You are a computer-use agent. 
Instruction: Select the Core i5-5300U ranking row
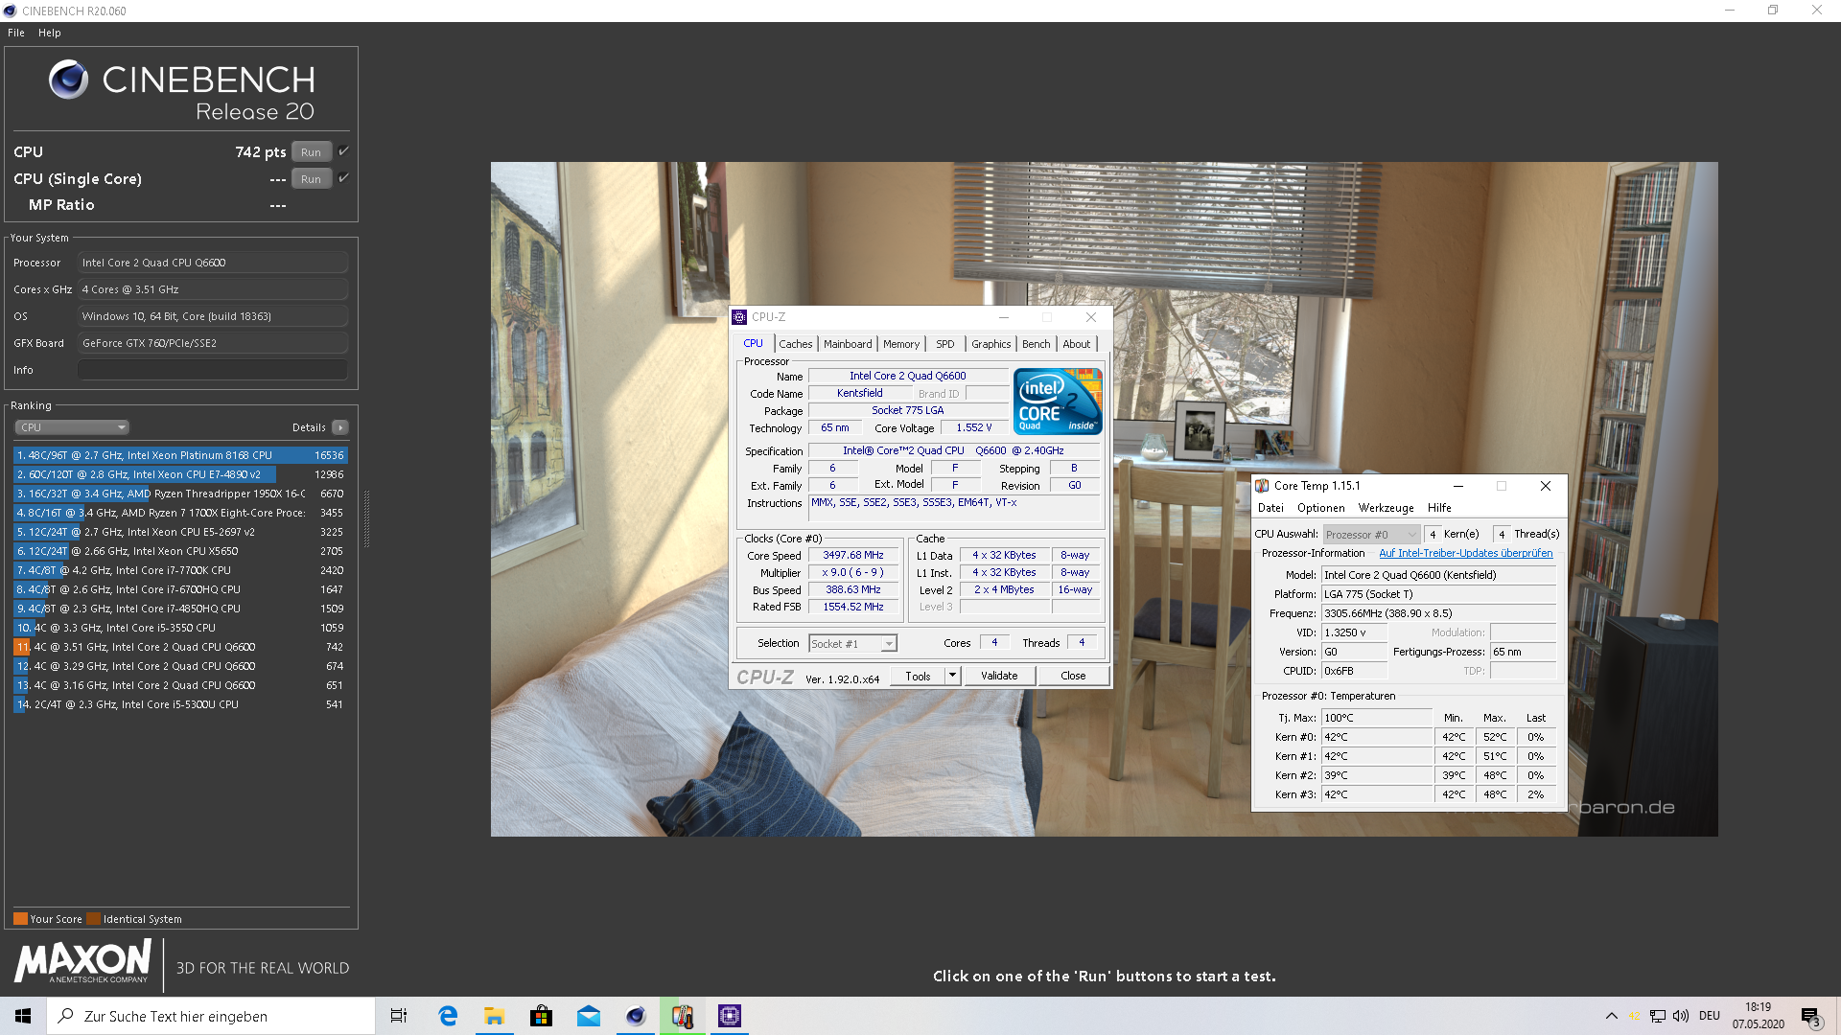pos(180,704)
